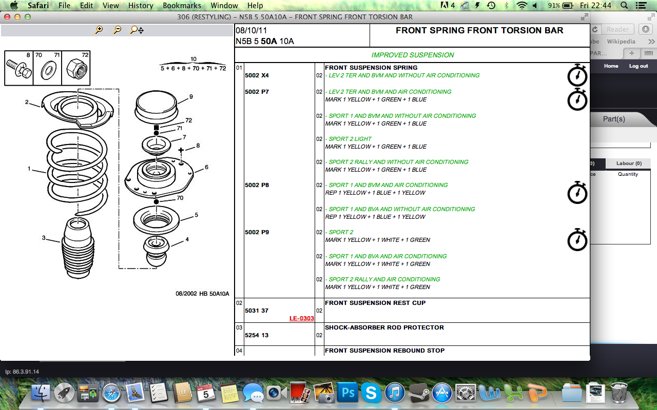Screen dimensions: 657x410
Task: Click the Time Machine menu bar icon
Action: pos(491,6)
